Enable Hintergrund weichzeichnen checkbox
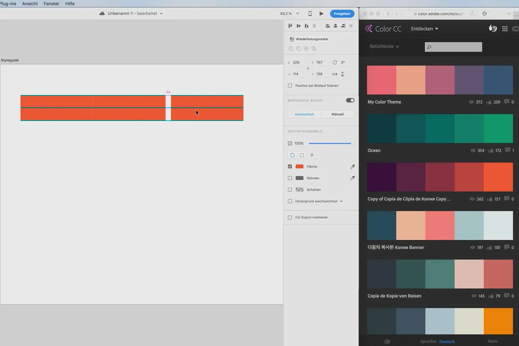Image resolution: width=519 pixels, height=346 pixels. click(x=290, y=201)
